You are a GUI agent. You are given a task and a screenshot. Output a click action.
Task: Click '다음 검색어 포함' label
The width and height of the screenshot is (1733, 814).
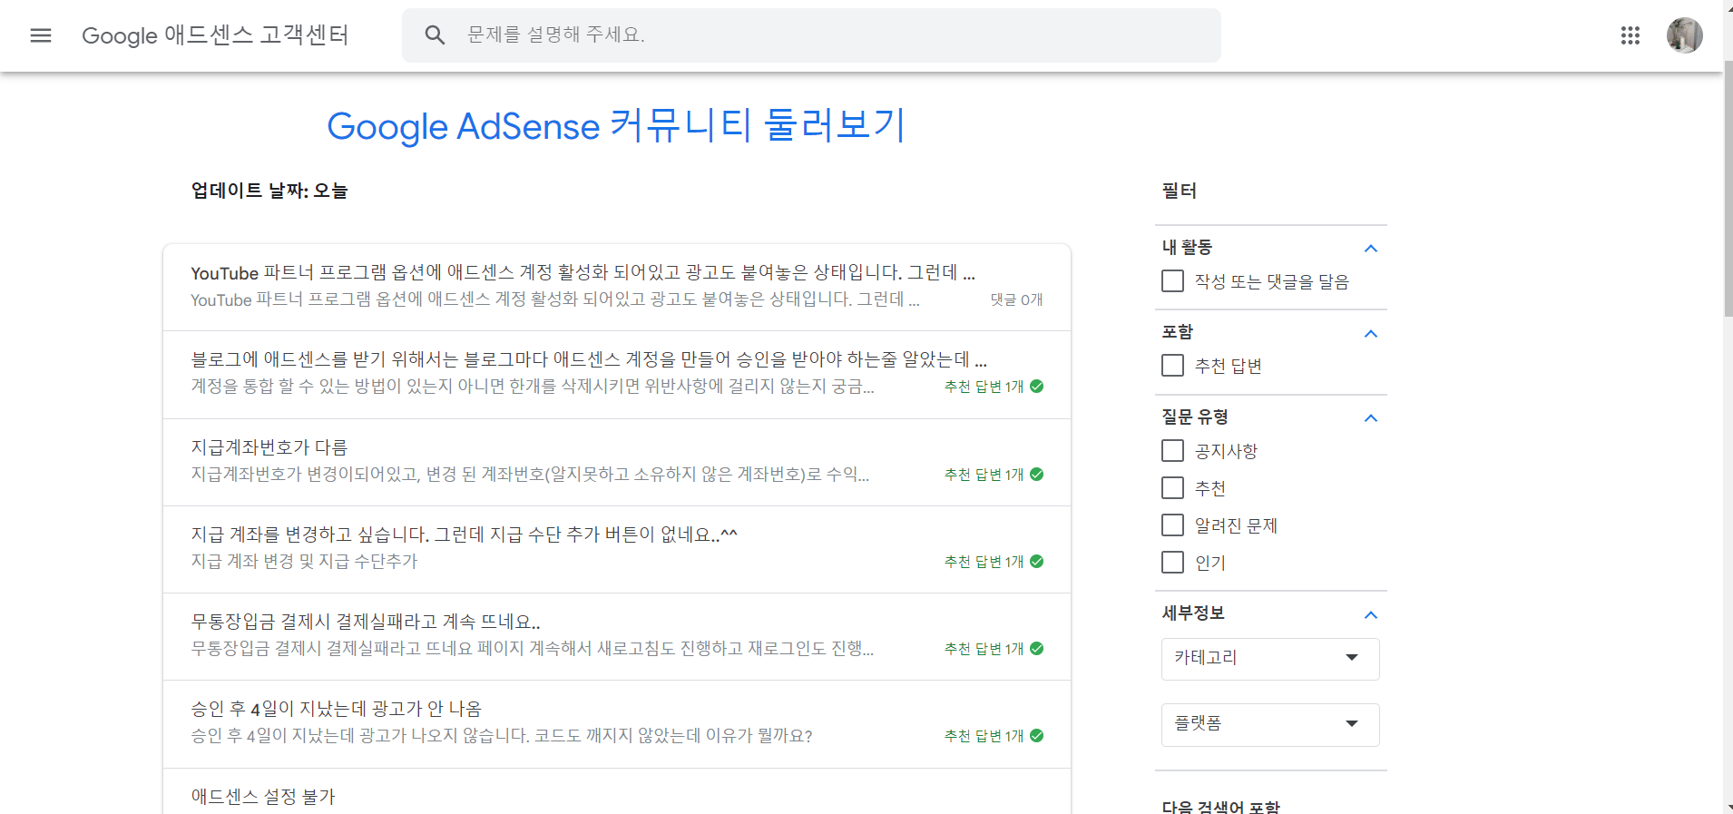1221,806
